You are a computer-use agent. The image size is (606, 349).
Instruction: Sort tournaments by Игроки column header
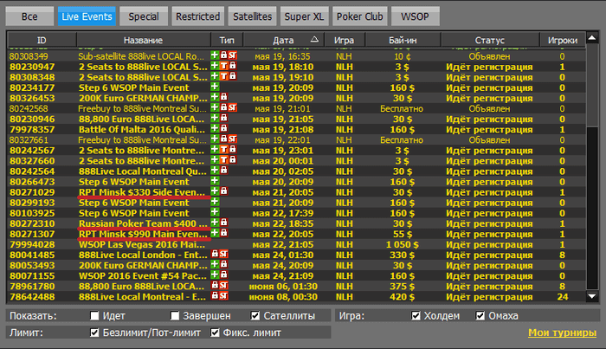click(x=563, y=40)
